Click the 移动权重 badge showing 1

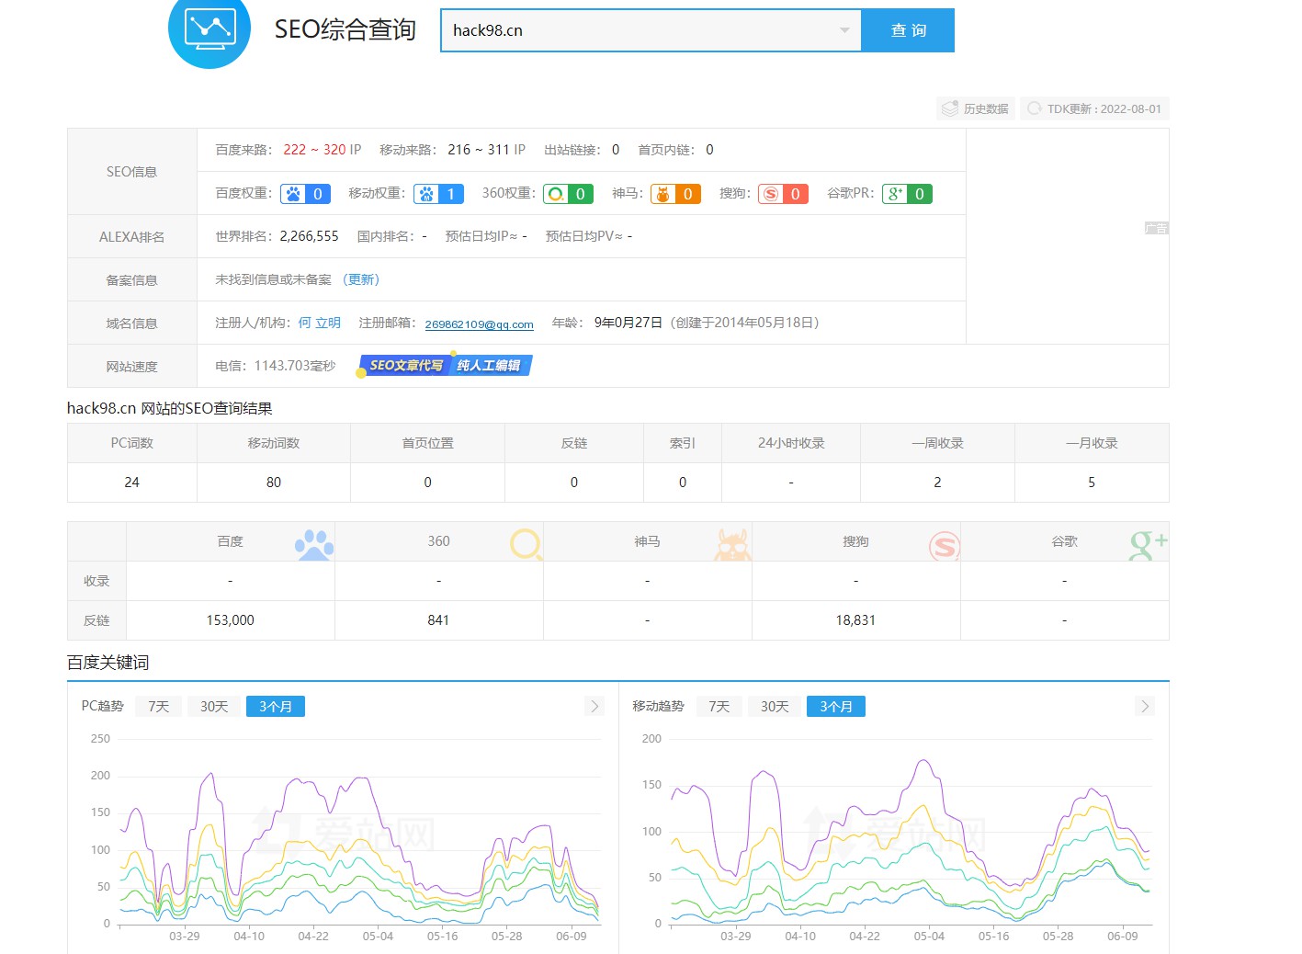point(438,194)
